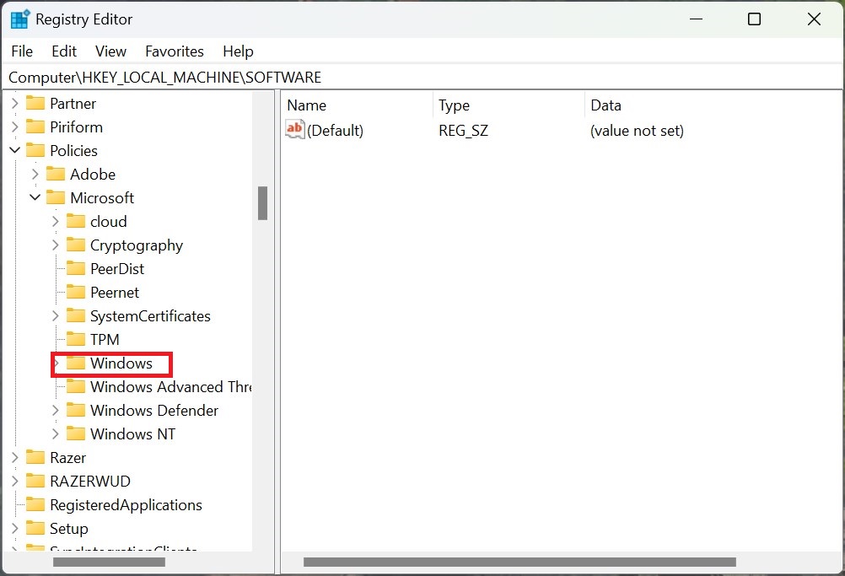
Task: Select the PeerDist key label
Action: tap(117, 268)
